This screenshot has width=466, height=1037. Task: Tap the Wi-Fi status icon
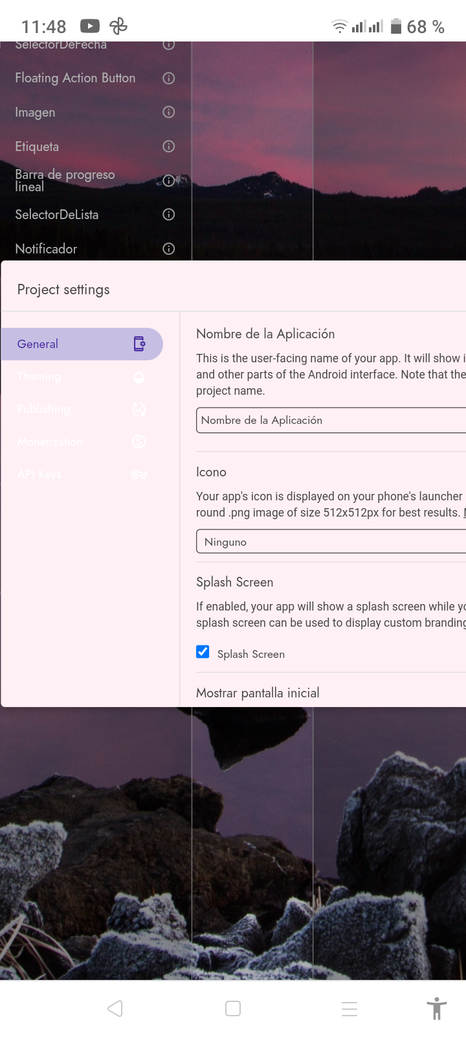tap(340, 27)
